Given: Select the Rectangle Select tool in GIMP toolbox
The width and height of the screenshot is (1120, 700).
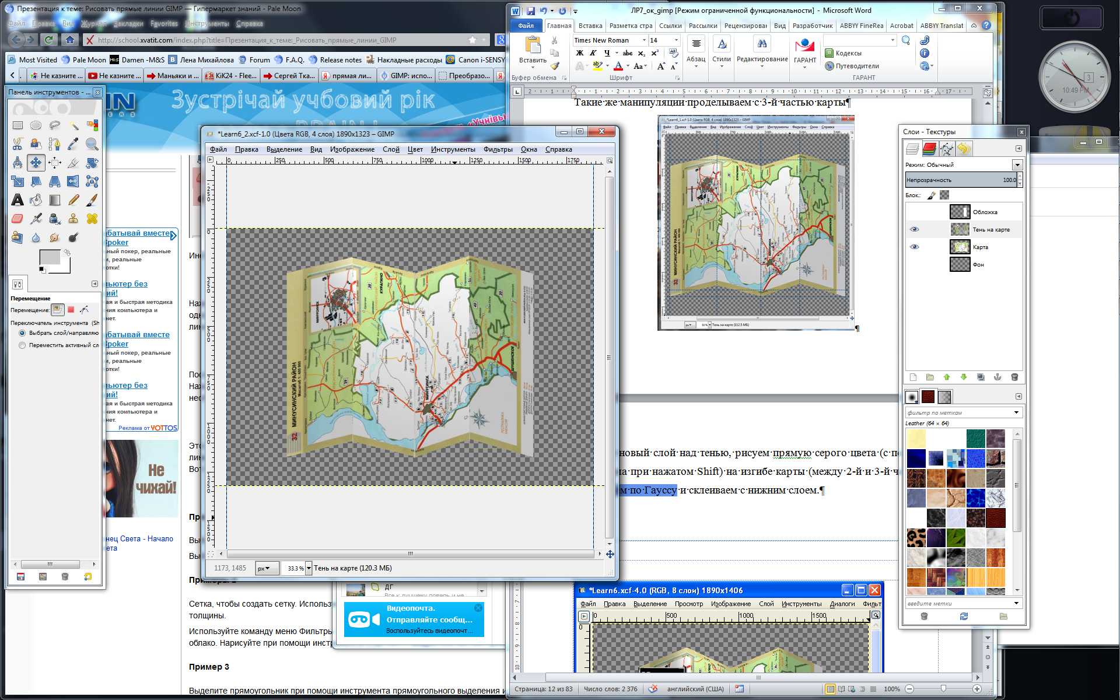Looking at the screenshot, I should [x=17, y=125].
